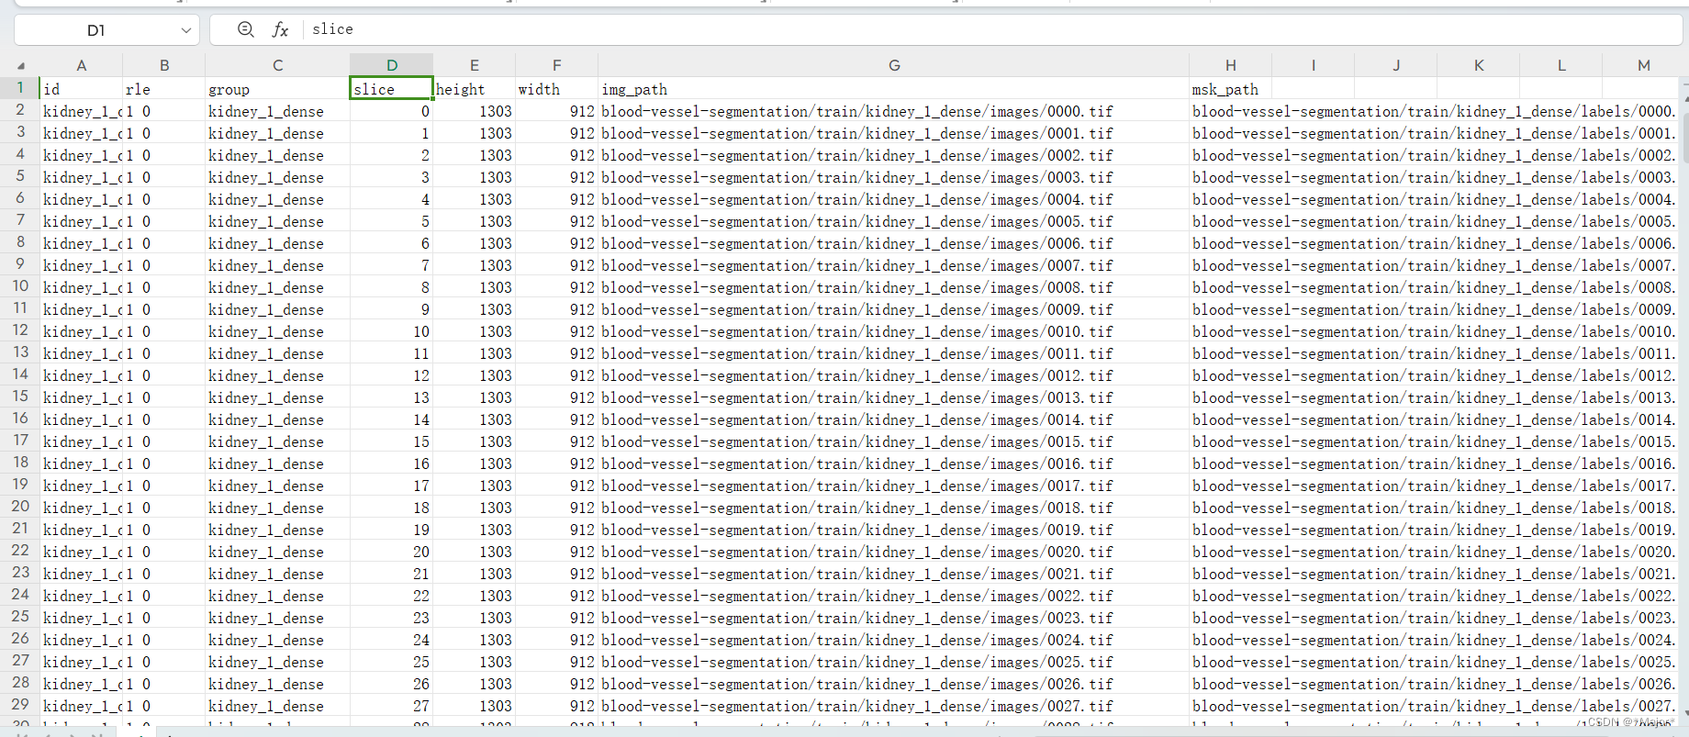The width and height of the screenshot is (1689, 737).
Task: Click the mask path cell ending labels/0005.
Action: pos(1434,221)
